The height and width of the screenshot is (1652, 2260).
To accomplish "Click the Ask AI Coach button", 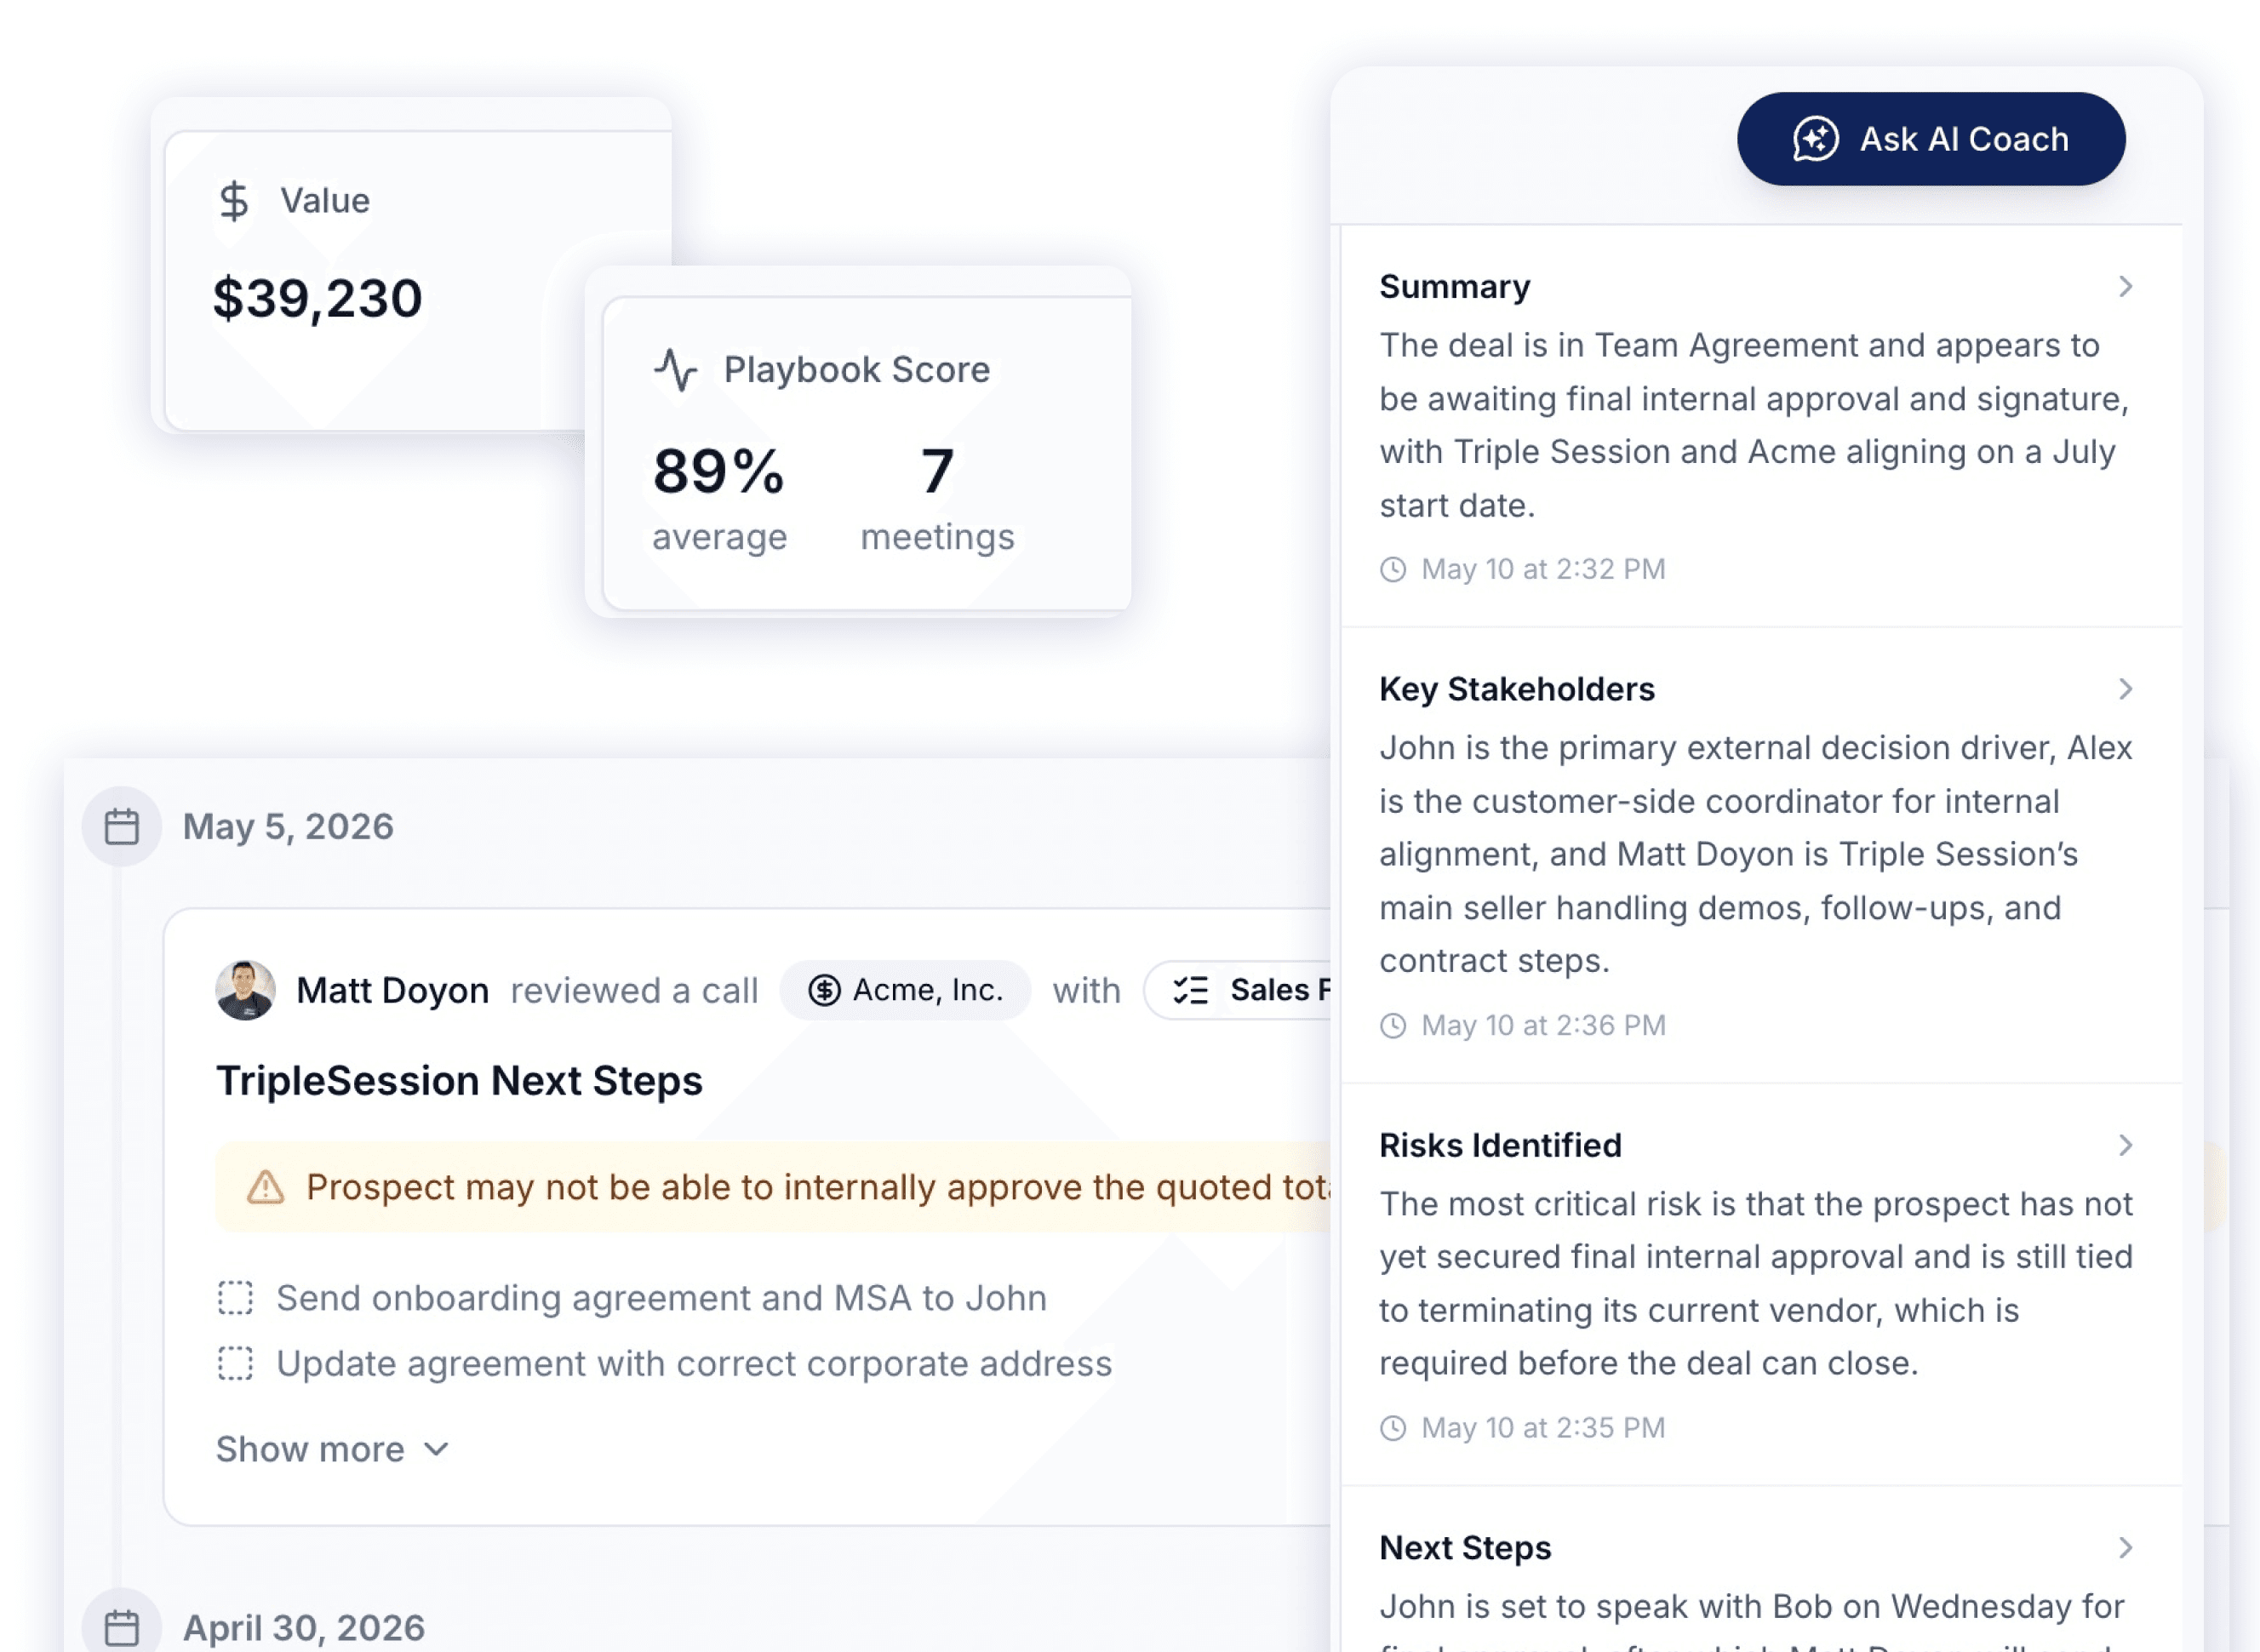I will pos(1930,139).
